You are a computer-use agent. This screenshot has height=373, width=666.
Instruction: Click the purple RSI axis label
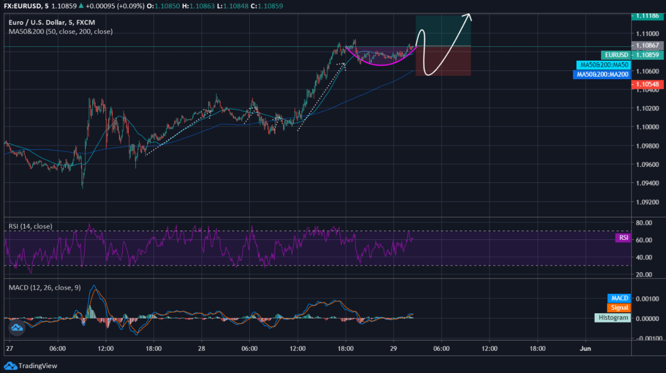click(622, 237)
